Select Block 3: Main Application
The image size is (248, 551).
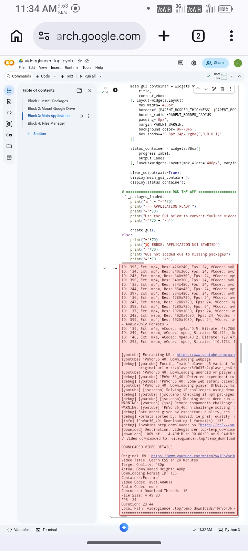(x=49, y=116)
